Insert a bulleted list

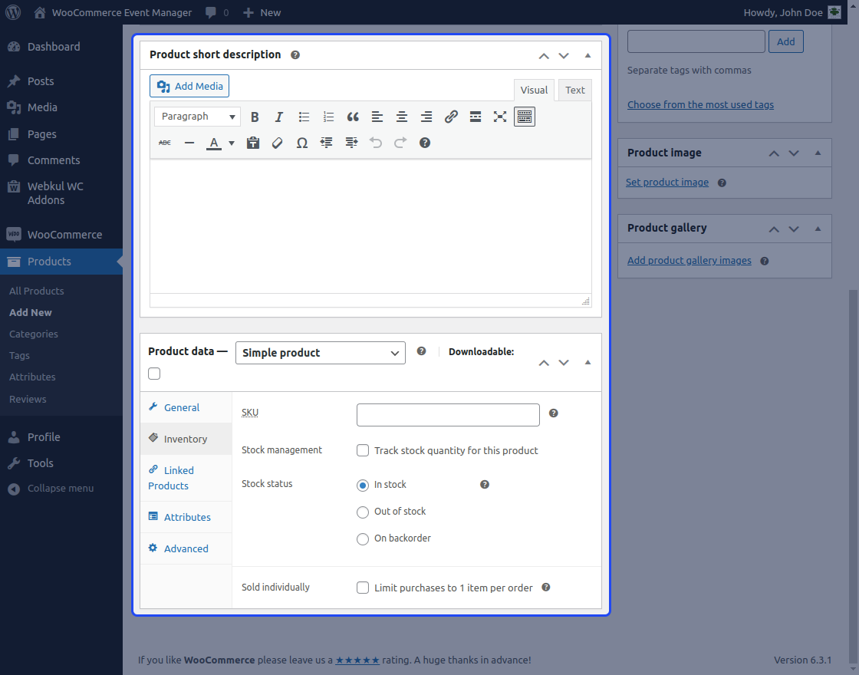coord(304,117)
